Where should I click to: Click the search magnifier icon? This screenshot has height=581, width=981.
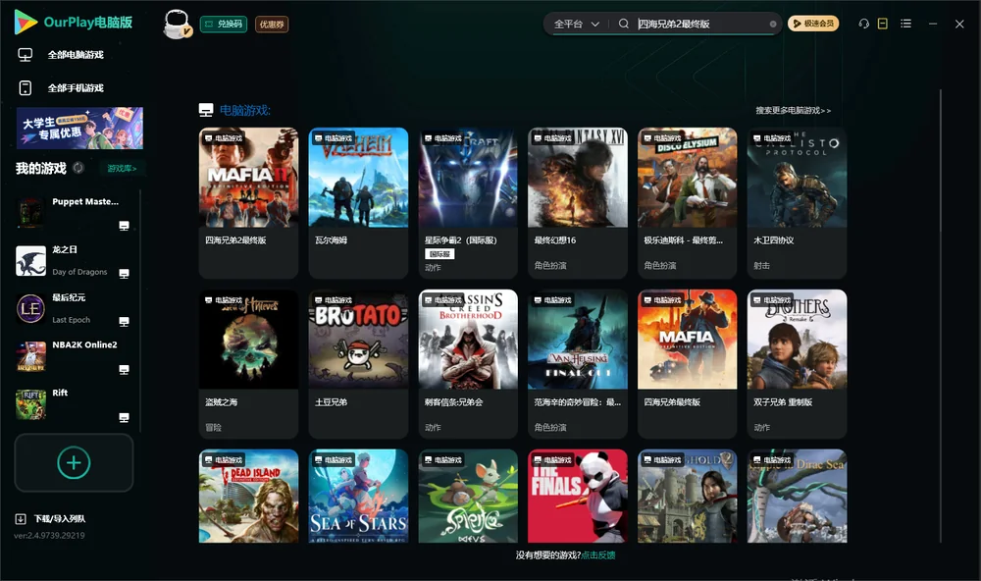tap(623, 24)
